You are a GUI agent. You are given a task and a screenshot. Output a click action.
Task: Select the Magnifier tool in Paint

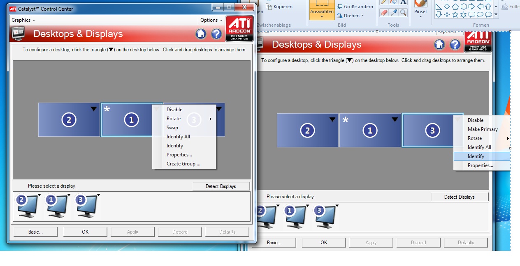403,13
